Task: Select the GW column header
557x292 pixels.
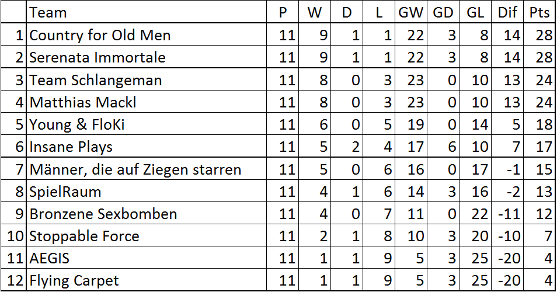Action: click(x=411, y=12)
